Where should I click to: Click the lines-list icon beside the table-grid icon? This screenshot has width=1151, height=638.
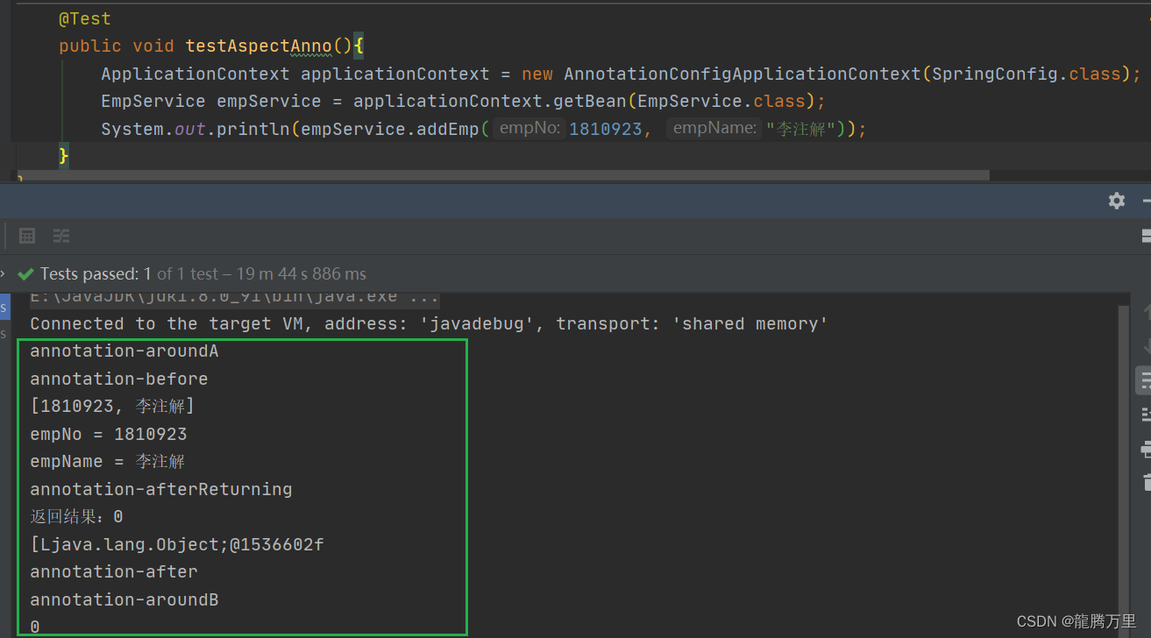coord(60,236)
